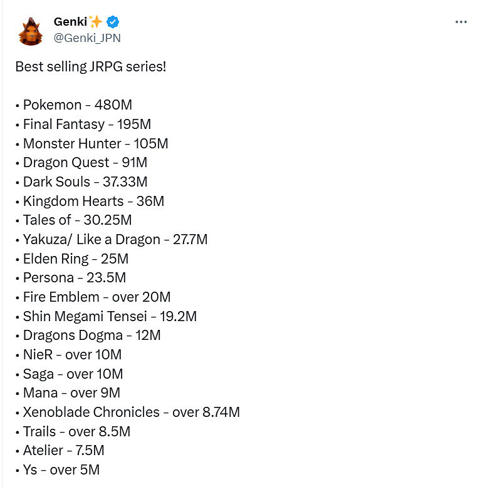This screenshot has width=480, height=487.
Task: Click the 'Shin Megami Tensei - 19.2M' line
Action: coord(110,316)
